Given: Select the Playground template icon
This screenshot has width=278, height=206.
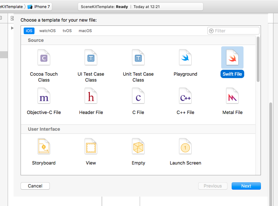Looking at the screenshot, I should pos(185,57).
